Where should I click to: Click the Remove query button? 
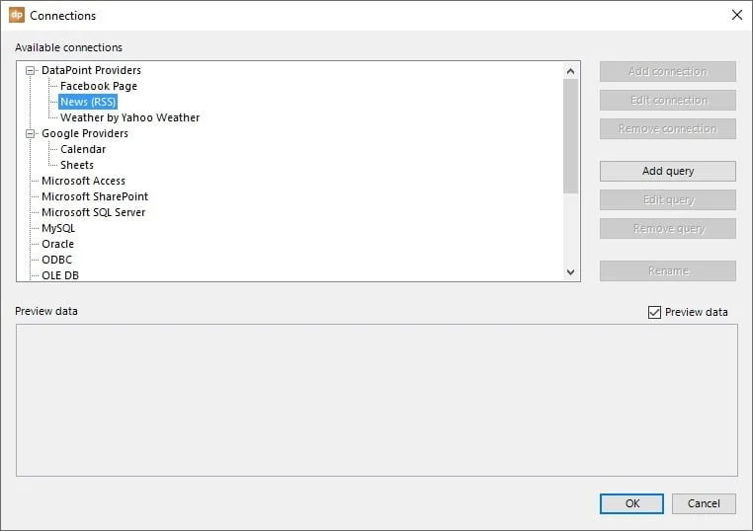pyautogui.click(x=667, y=229)
